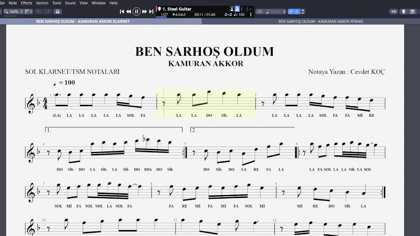Click the zoom magnifier icon
The width and height of the screenshot is (420, 236).
(x=6, y=11)
